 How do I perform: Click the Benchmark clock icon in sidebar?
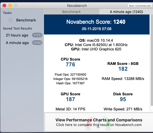tap(10, 20)
